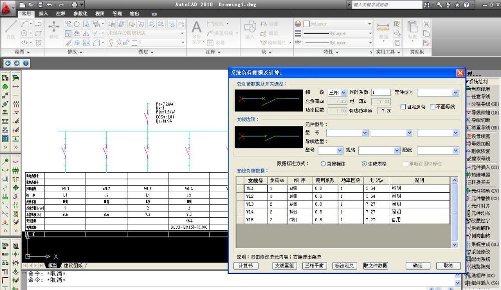
Task: Click the 取消 button in dialog
Action: (x=448, y=266)
